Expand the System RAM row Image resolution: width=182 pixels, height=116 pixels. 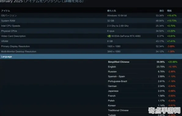coord(91,21)
